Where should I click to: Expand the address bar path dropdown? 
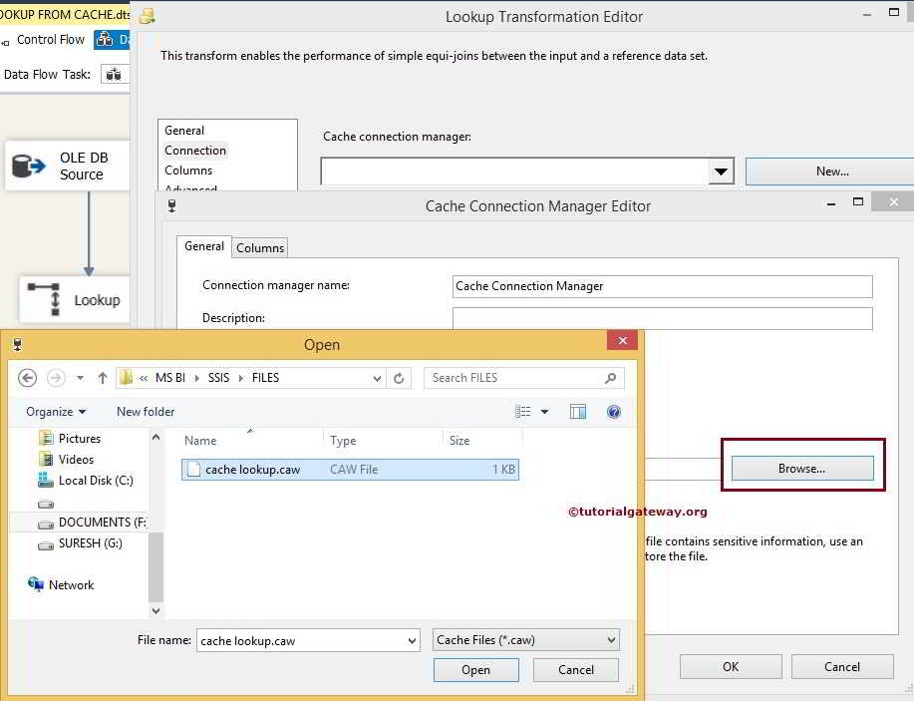[x=377, y=379]
